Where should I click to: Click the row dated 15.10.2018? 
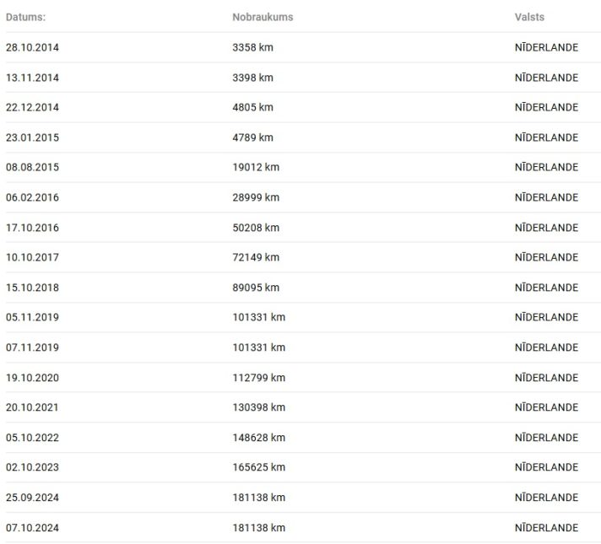300,288
